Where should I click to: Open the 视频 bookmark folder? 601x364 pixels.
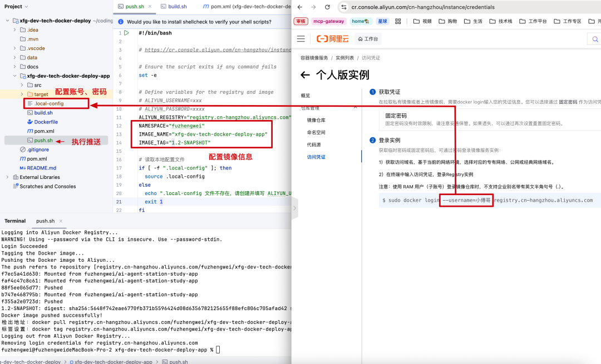tap(422, 21)
